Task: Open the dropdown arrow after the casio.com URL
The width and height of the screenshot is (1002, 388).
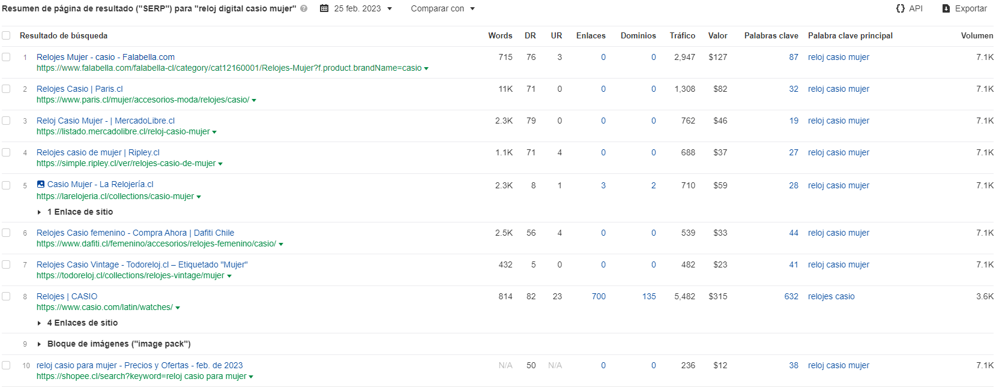Action: click(178, 308)
